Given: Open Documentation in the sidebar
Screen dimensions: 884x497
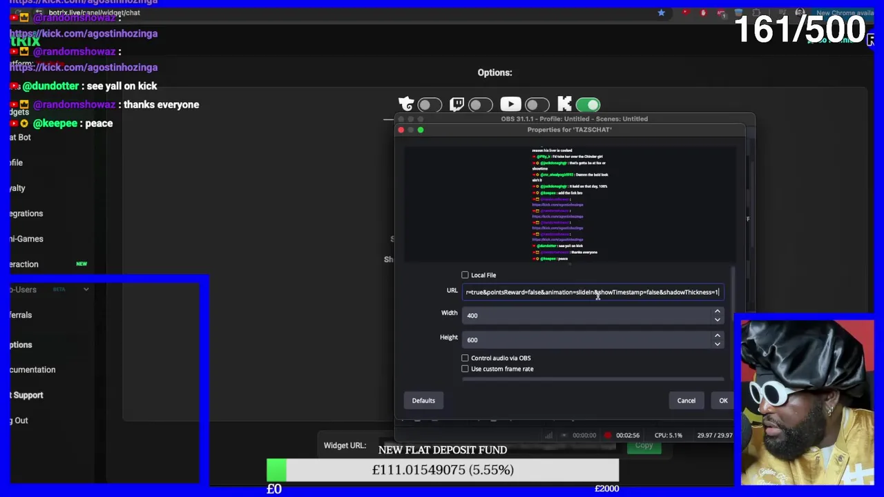Looking at the screenshot, I should (x=32, y=369).
